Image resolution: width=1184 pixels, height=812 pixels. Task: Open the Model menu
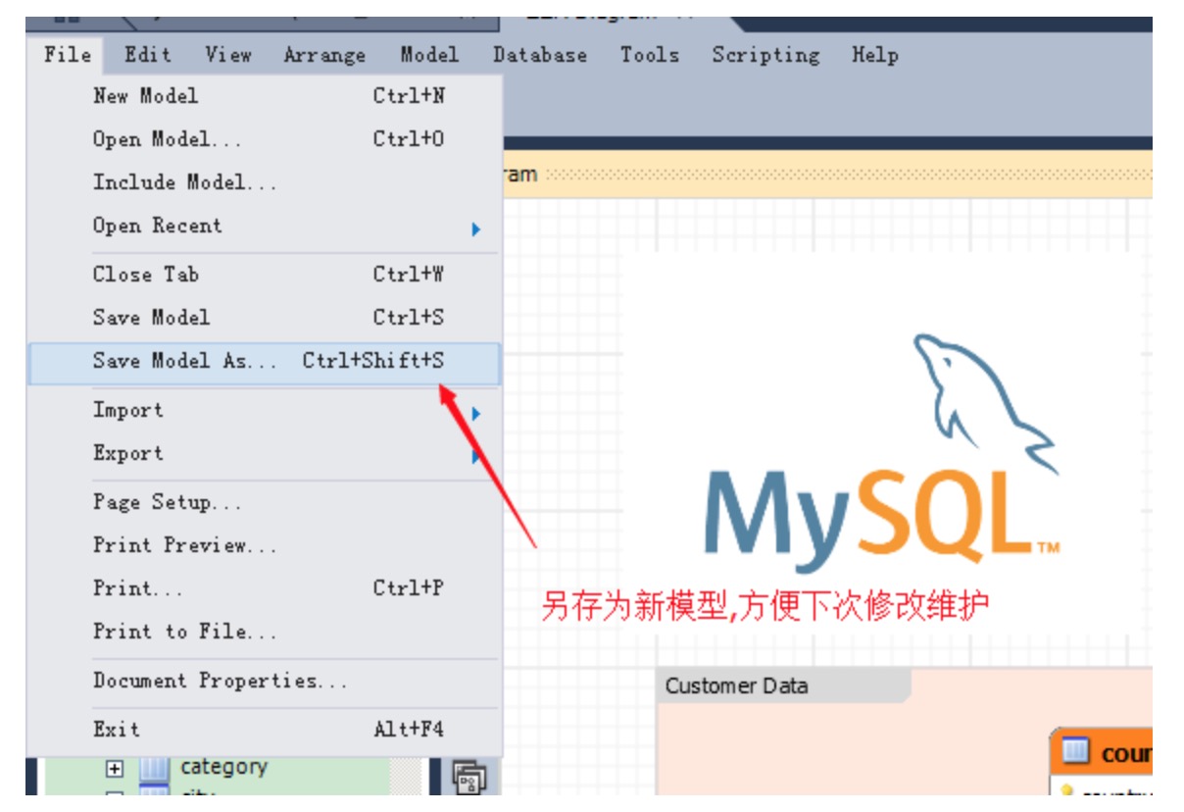tap(429, 55)
